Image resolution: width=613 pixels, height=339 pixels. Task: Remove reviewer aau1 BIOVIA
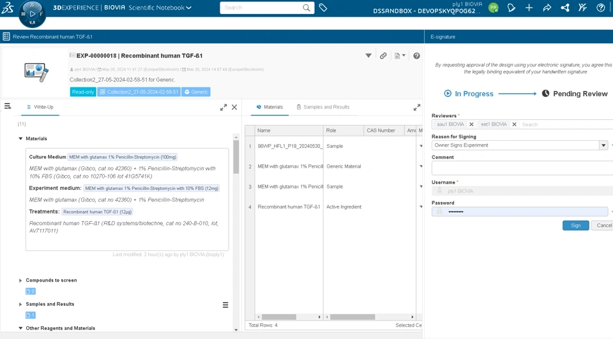(471, 124)
